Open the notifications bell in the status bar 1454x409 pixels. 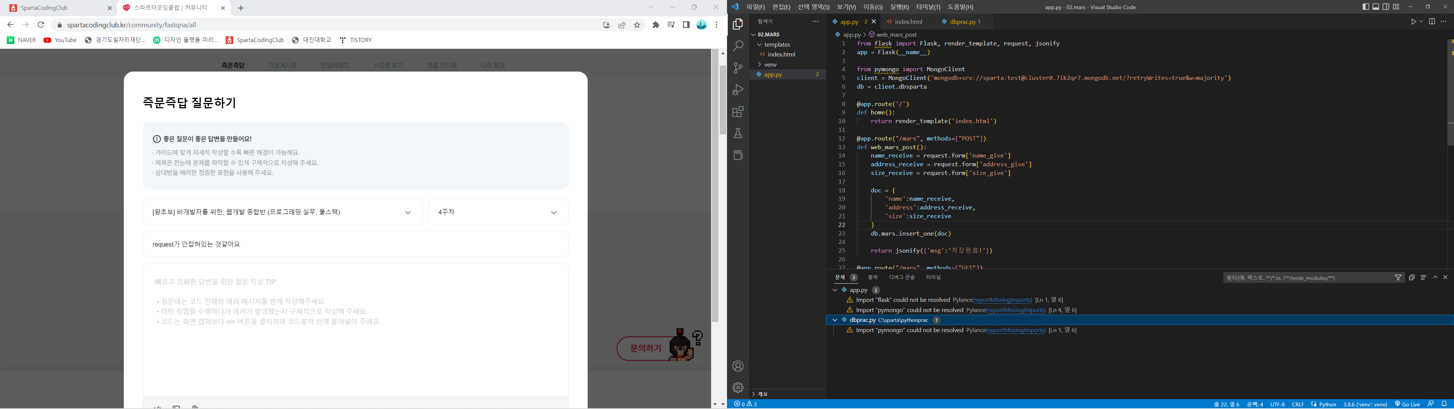click(1445, 404)
